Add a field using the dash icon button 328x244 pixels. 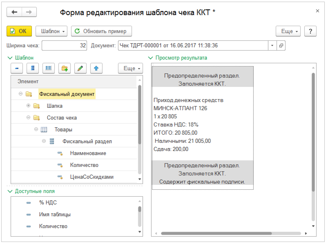17,68
